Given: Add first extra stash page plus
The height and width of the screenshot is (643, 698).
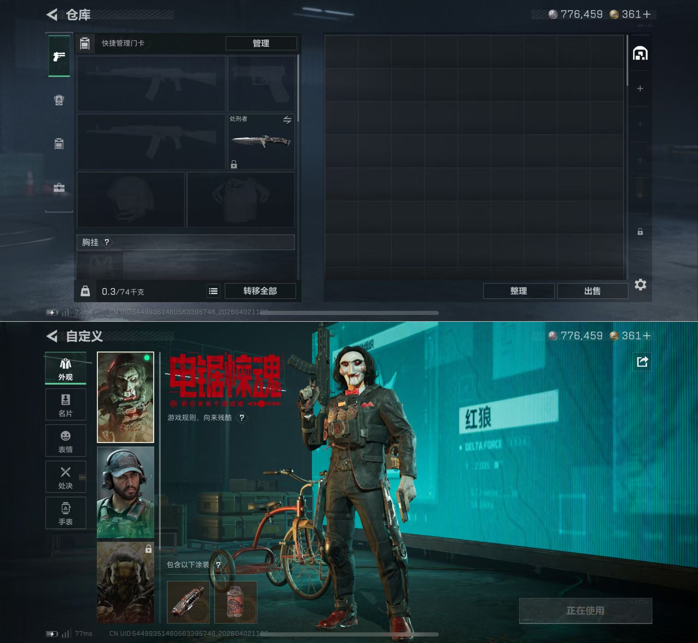Looking at the screenshot, I should [640, 89].
